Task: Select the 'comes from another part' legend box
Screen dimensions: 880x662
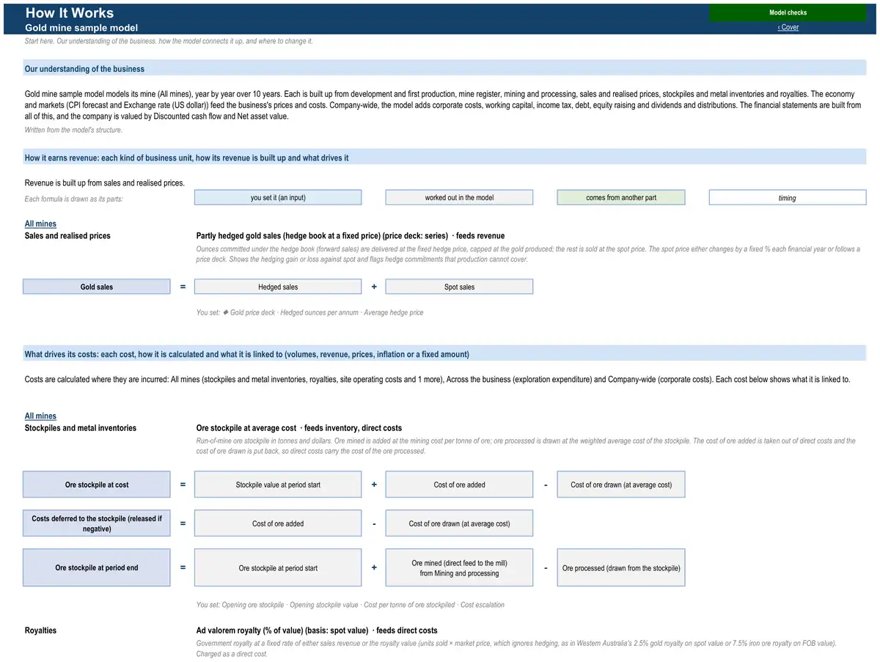Action: click(621, 197)
